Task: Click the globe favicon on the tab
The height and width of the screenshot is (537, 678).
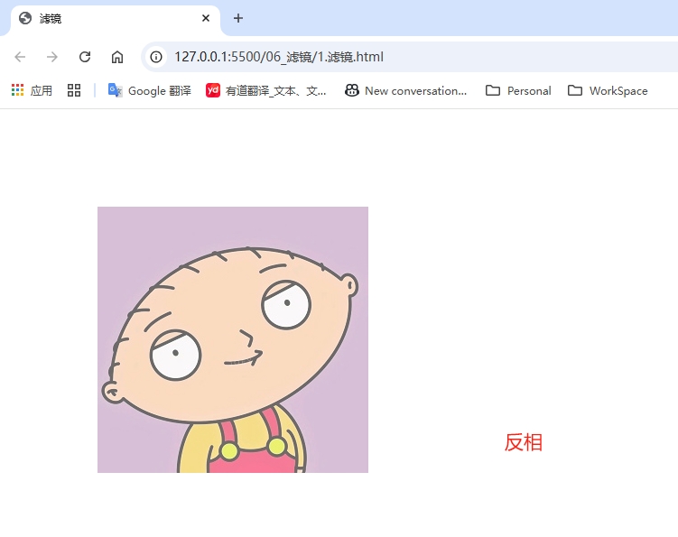Action: pos(25,18)
